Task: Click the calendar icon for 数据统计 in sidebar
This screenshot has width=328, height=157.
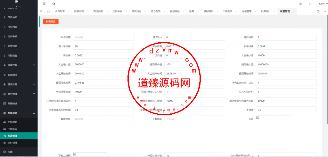Action: pos(4,103)
